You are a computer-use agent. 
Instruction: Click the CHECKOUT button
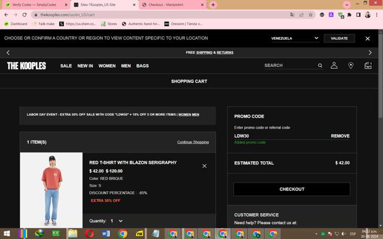point(292,189)
